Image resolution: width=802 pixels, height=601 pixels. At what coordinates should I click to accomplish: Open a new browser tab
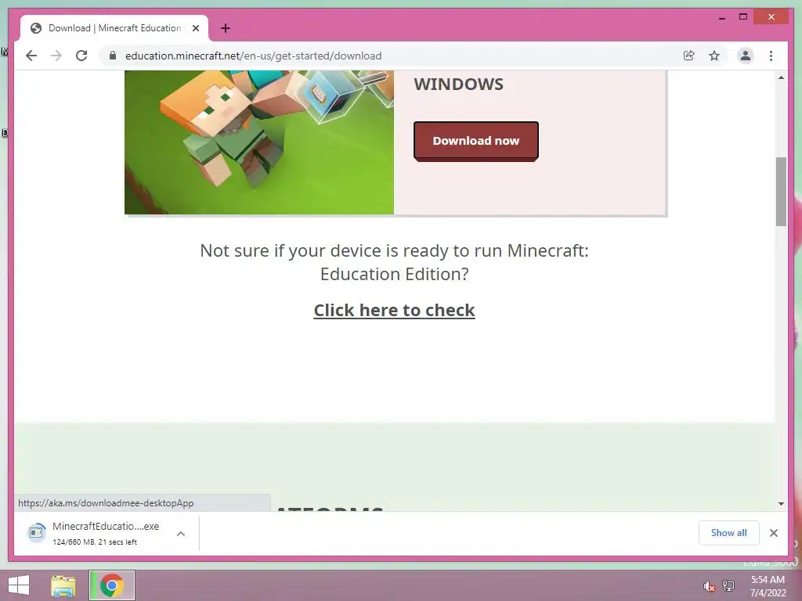[x=225, y=28]
